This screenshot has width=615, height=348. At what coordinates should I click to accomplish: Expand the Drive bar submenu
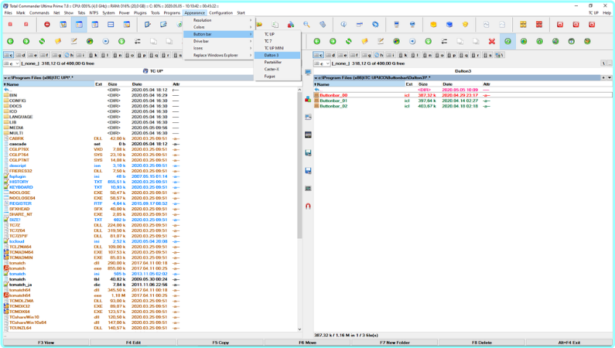pyautogui.click(x=219, y=41)
